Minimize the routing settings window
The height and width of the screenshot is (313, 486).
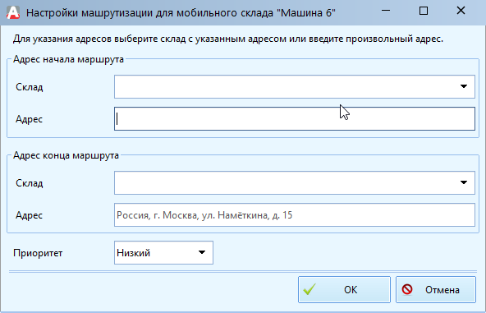click(x=386, y=11)
